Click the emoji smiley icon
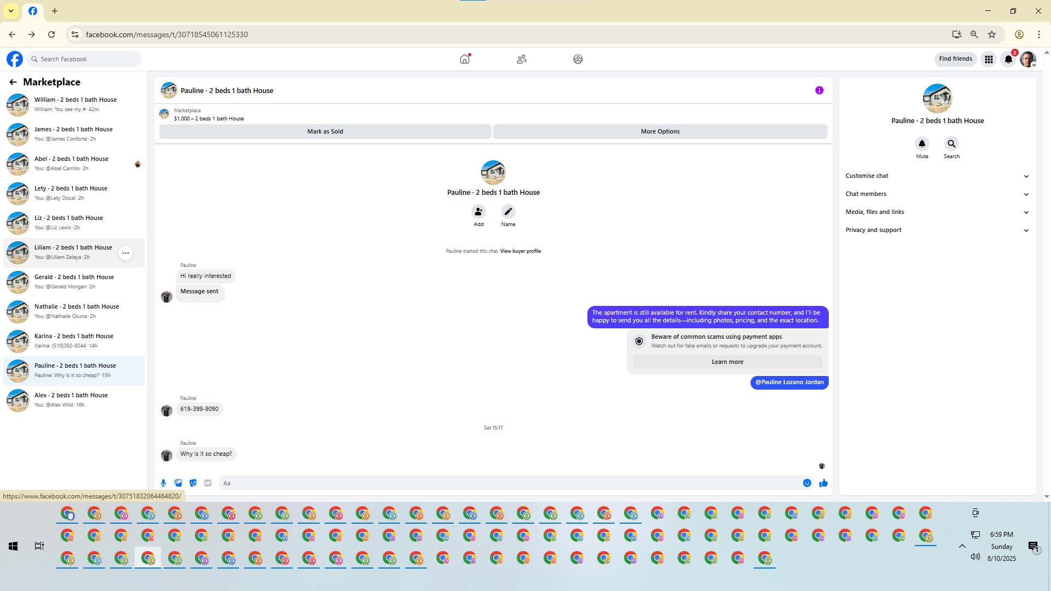 pos(807,483)
